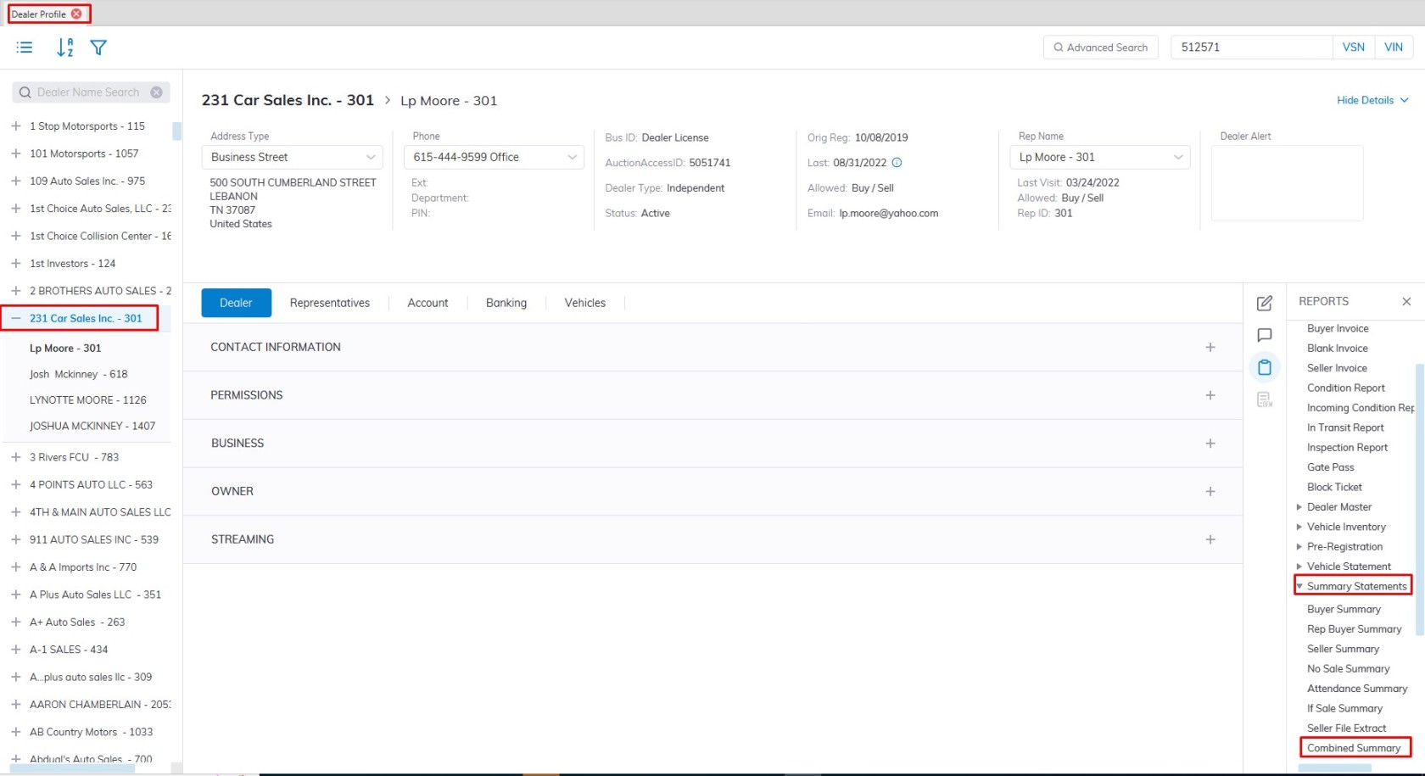This screenshot has height=776, width=1425.
Task: Click the Advanced Search button
Action: pos(1100,47)
